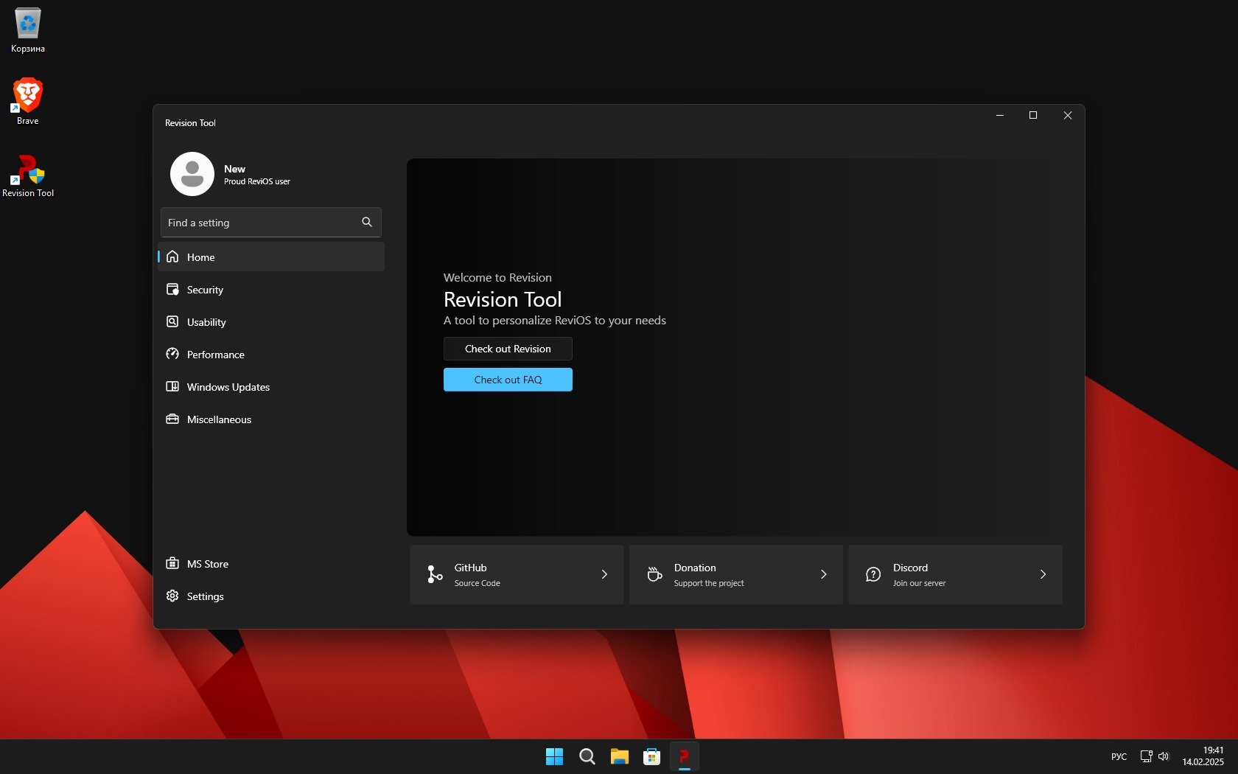This screenshot has width=1238, height=774.
Task: Click the MS Store bag icon
Action: [x=172, y=564]
